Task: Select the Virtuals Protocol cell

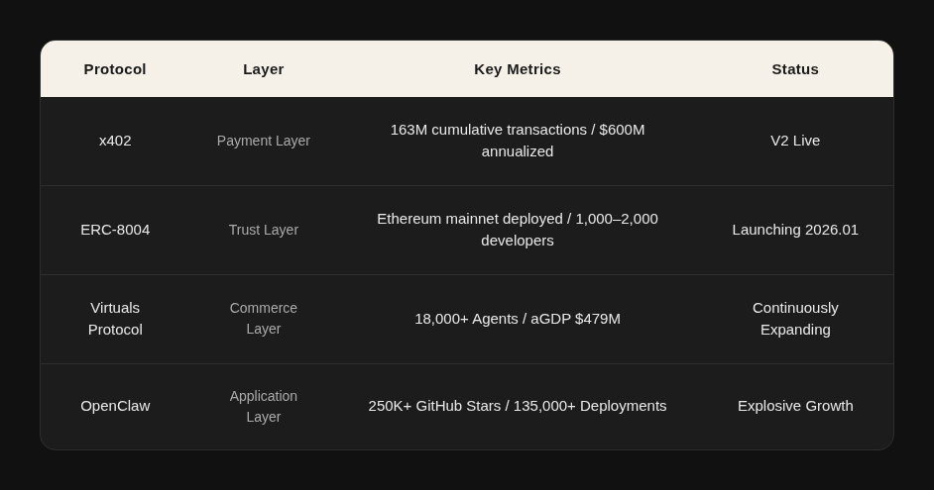Action: (115, 319)
